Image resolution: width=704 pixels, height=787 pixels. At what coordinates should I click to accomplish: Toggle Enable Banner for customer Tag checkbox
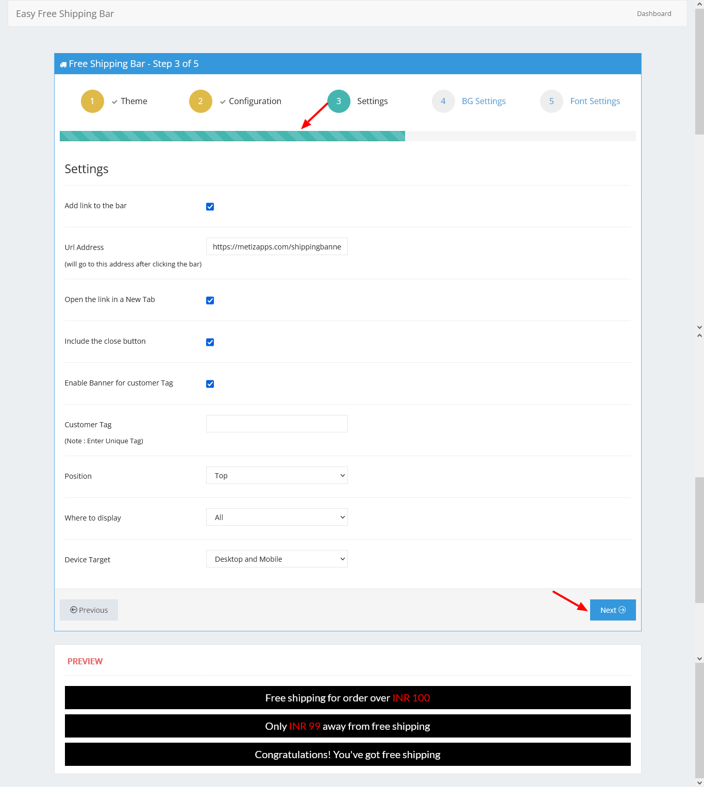(210, 384)
